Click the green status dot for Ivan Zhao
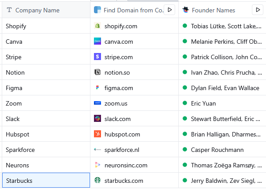266x189 pixels. point(185,72)
